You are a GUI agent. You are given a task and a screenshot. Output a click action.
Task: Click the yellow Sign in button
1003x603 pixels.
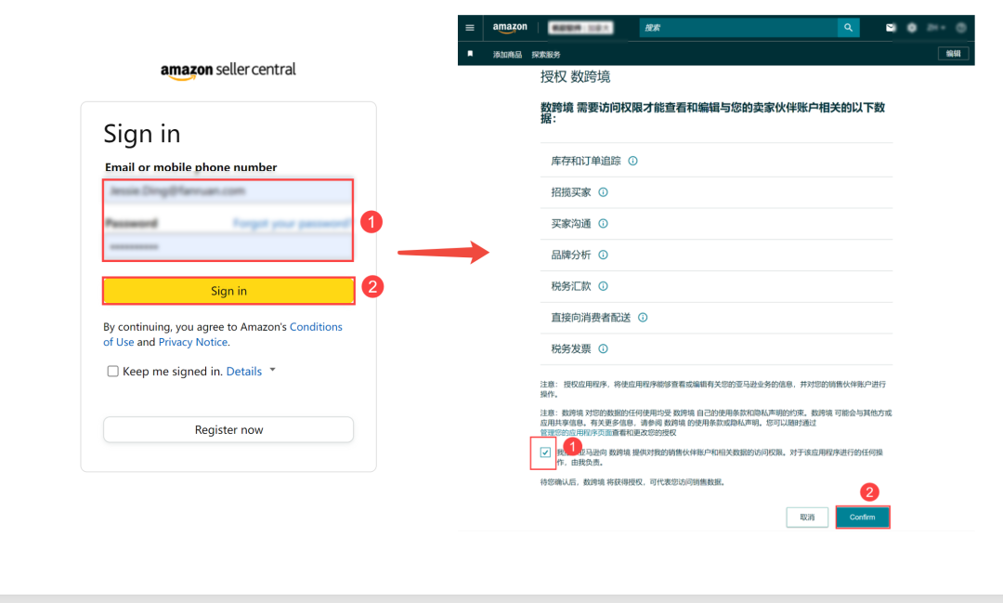(x=228, y=291)
